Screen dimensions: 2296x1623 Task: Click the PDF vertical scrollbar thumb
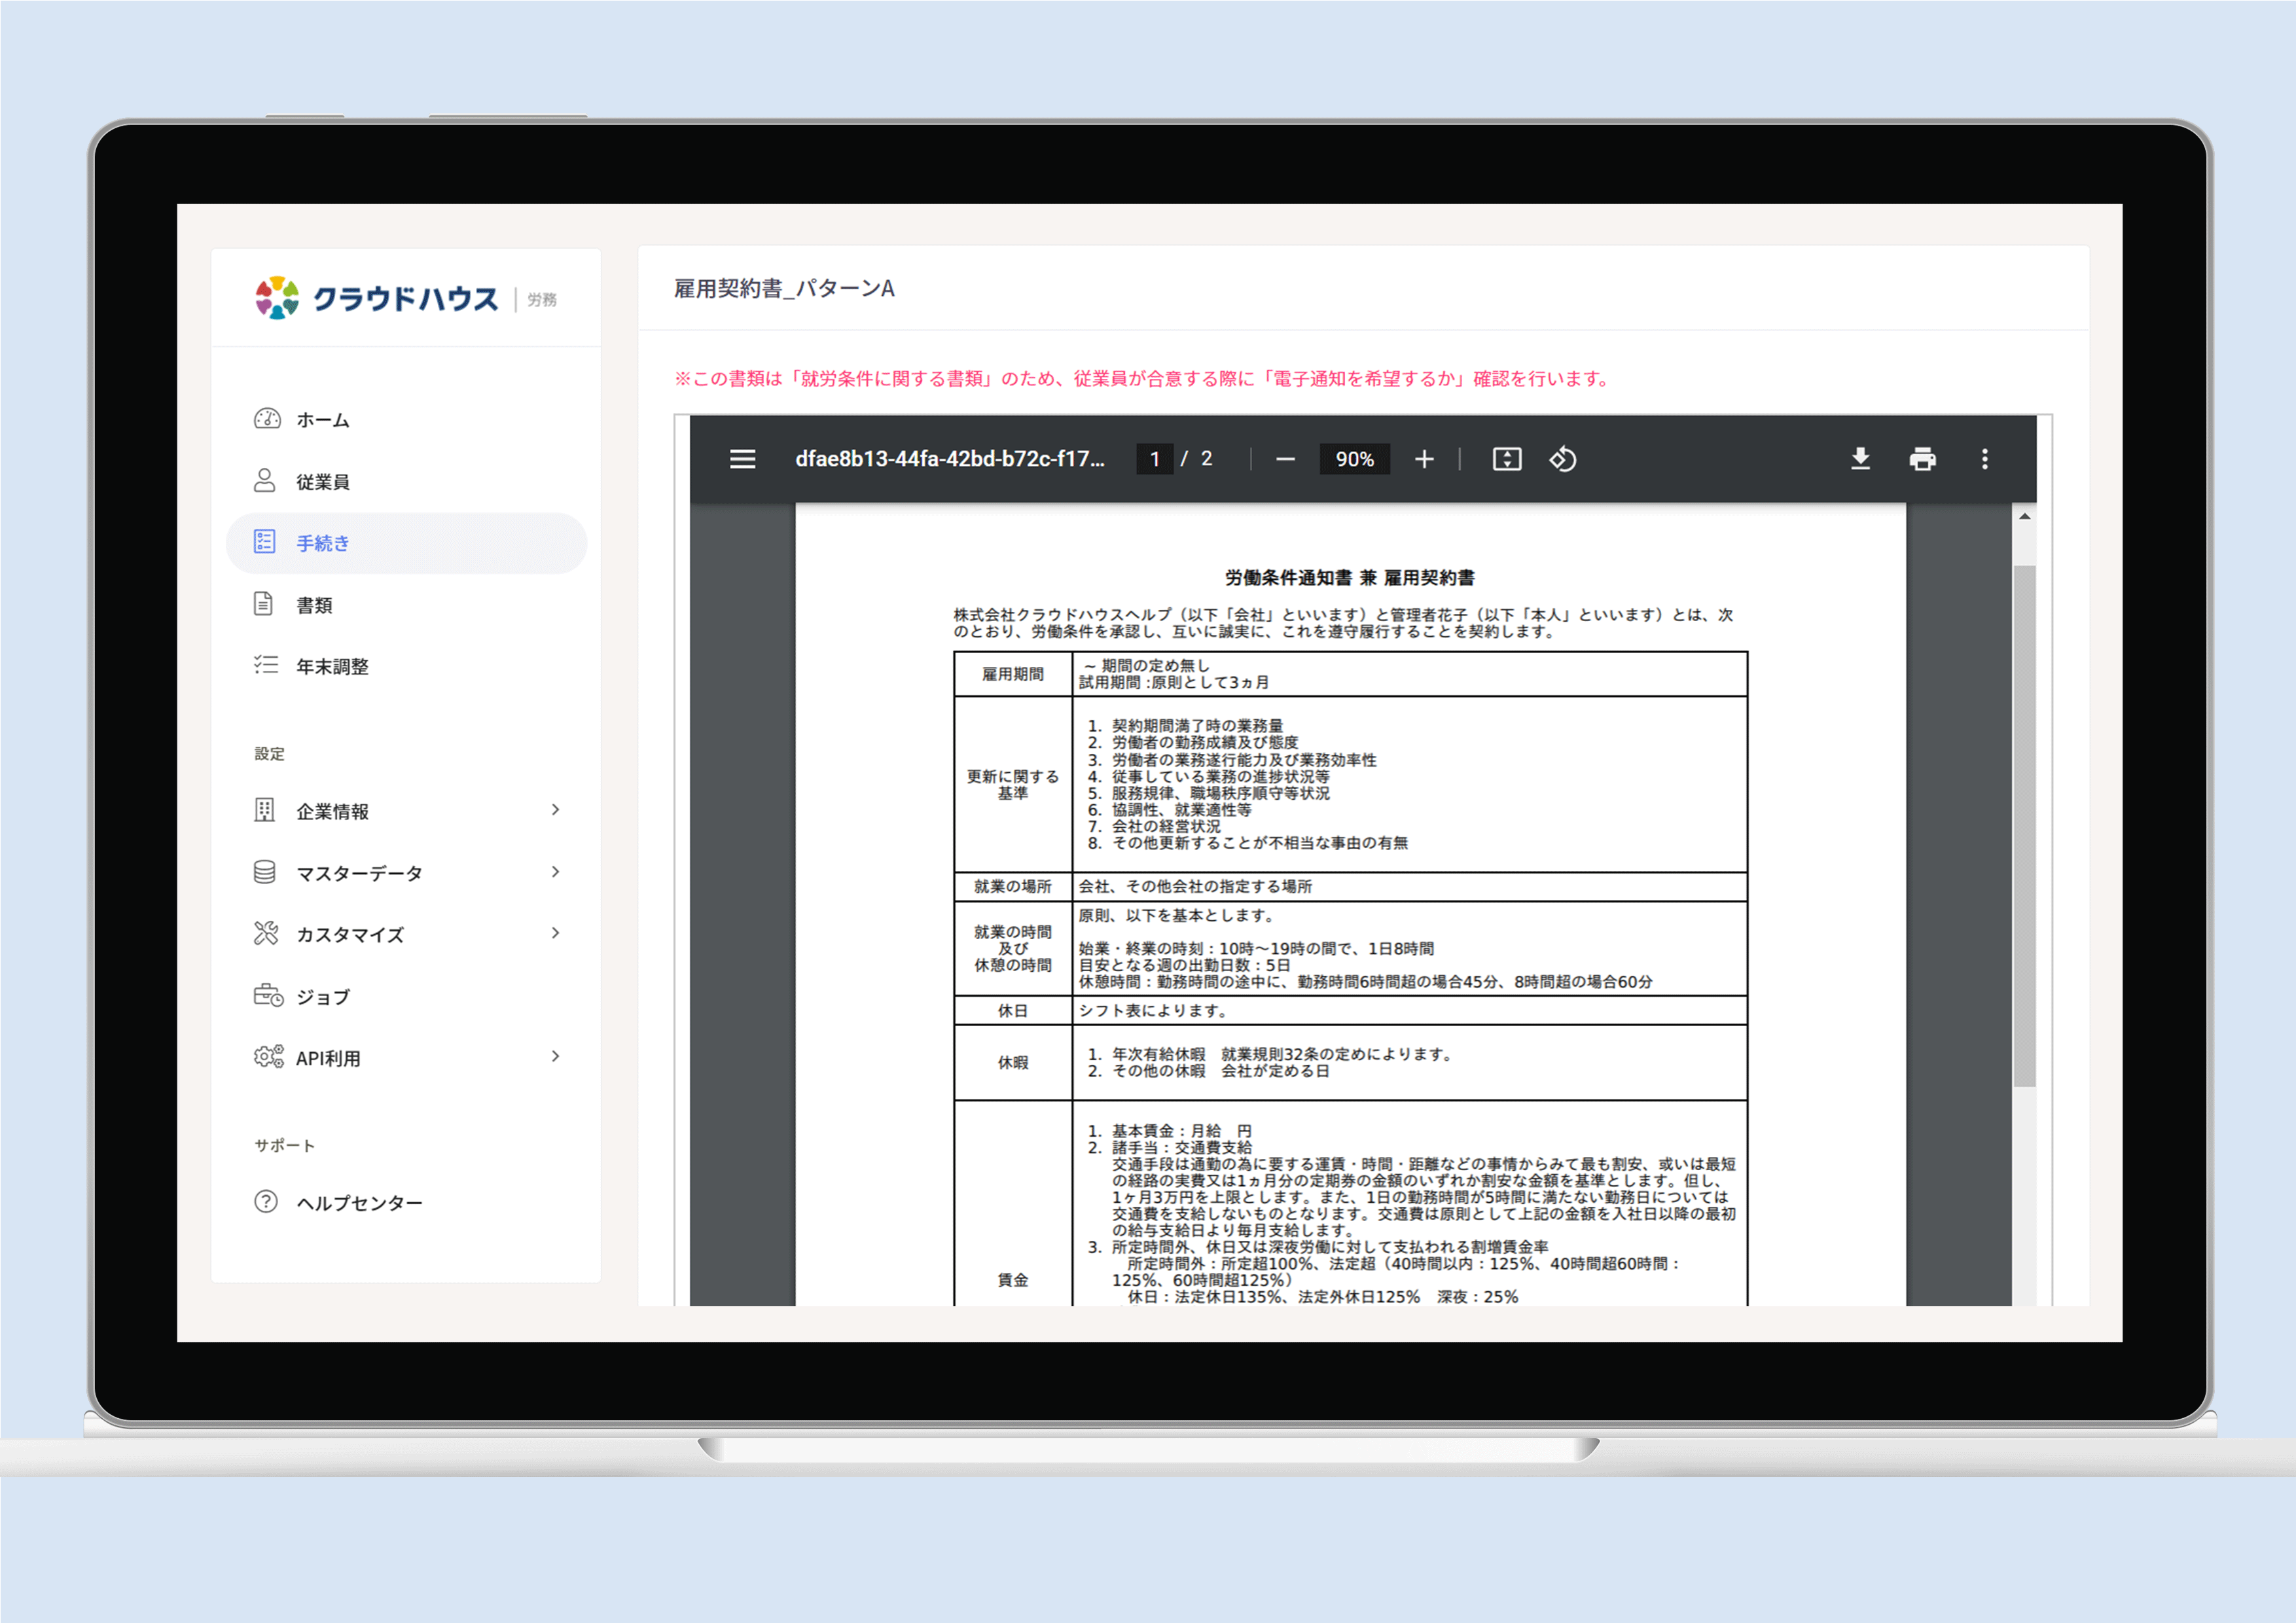pos(2024,825)
